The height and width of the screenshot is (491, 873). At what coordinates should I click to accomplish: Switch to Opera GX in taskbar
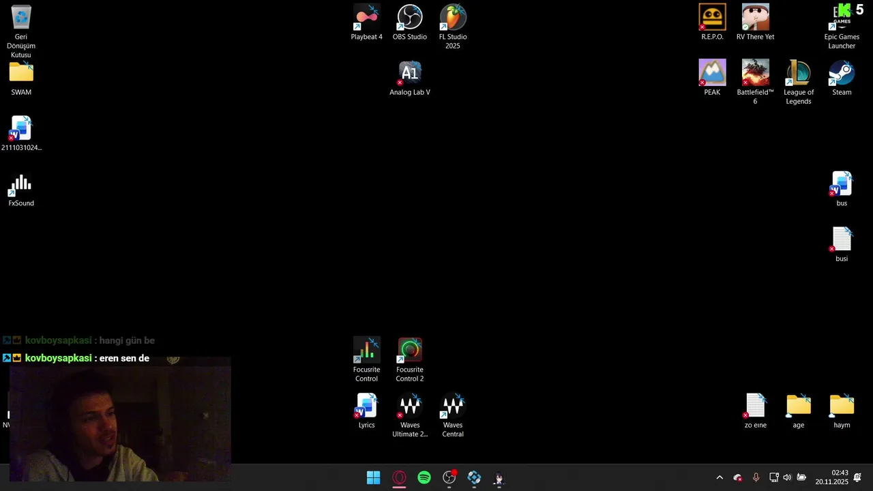[x=399, y=478]
